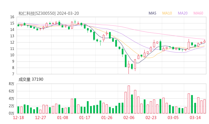Click the MA5 legend label
This screenshot has width=209, height=124.
152,13
